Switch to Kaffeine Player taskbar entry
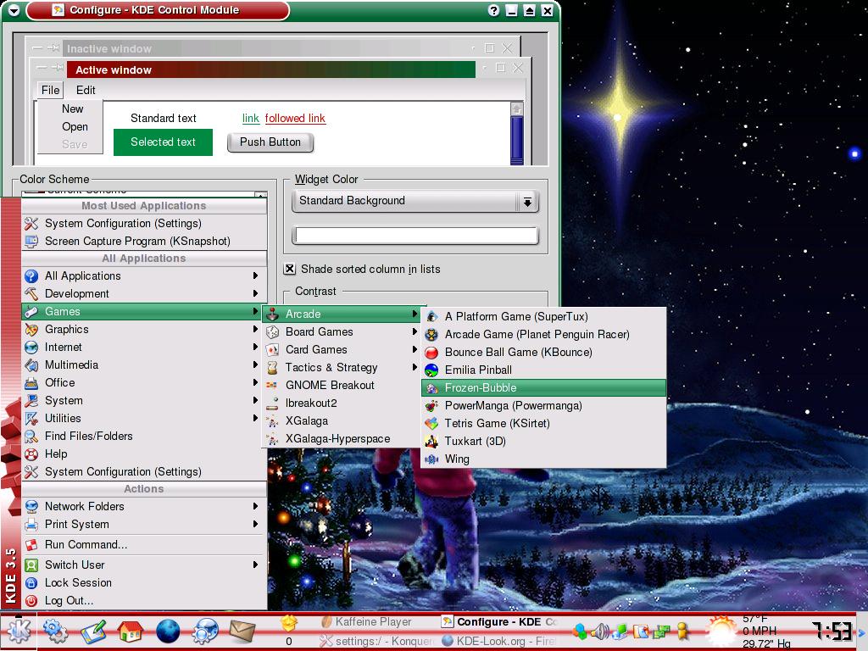 click(x=372, y=622)
